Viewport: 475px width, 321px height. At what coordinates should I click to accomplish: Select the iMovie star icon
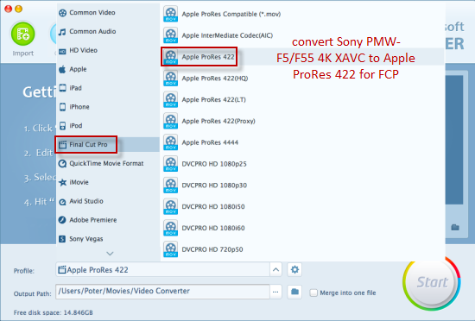click(62, 182)
